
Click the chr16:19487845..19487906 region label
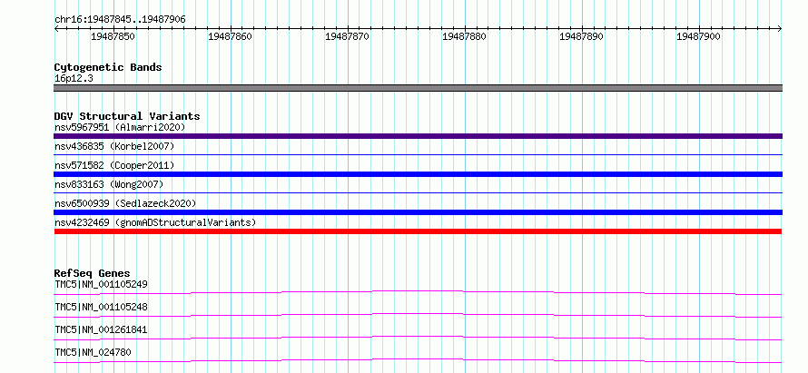(120, 20)
